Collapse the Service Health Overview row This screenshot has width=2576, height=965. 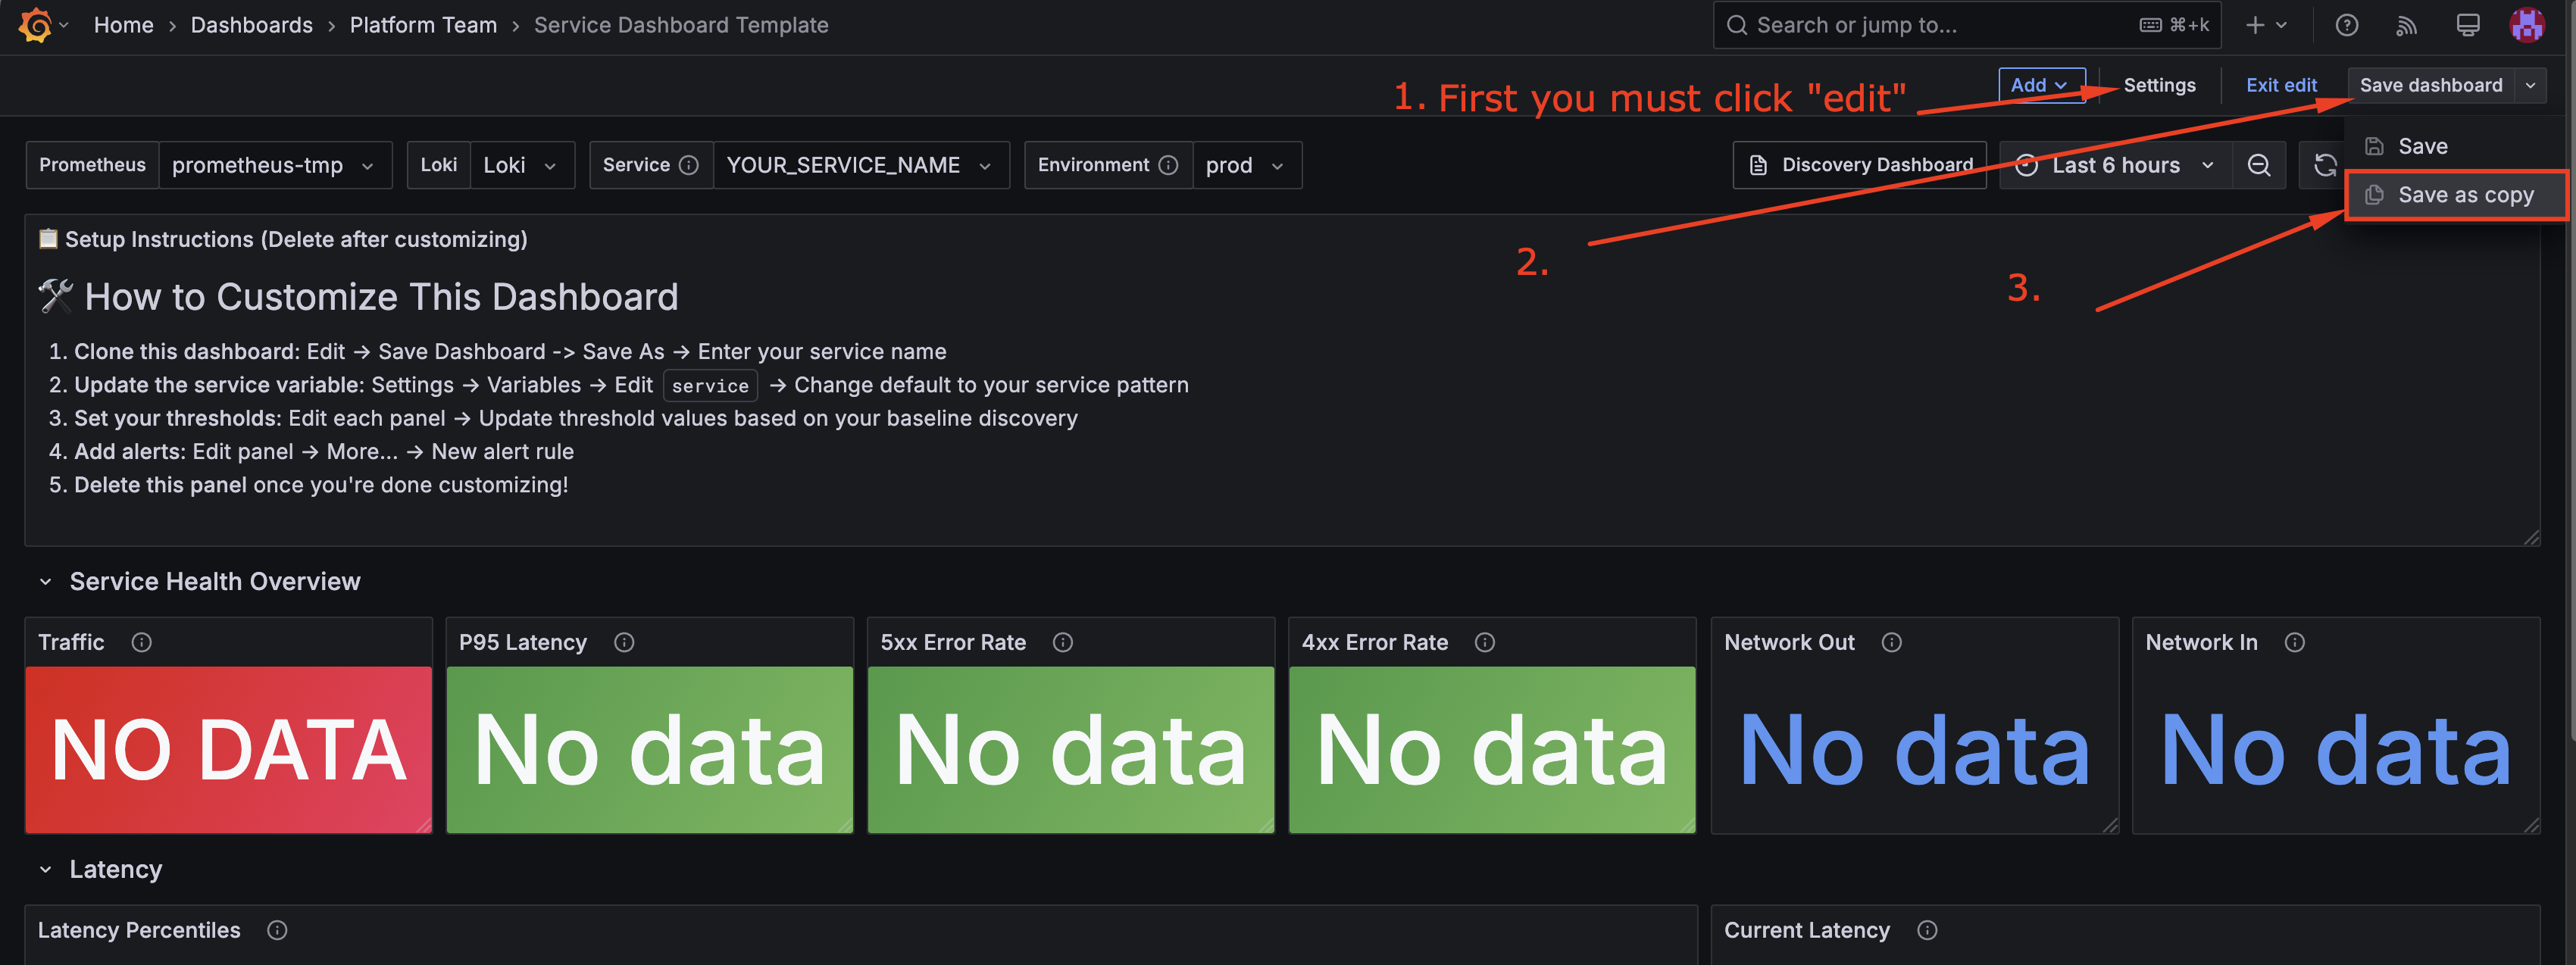point(45,581)
